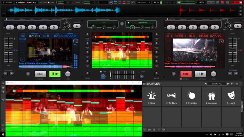
Task: Toggle SpectraGrid video FX on
Action: (129, 23)
